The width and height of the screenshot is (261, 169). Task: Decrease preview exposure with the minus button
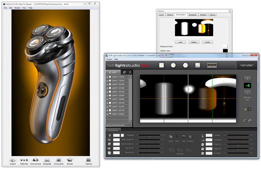[247, 93]
